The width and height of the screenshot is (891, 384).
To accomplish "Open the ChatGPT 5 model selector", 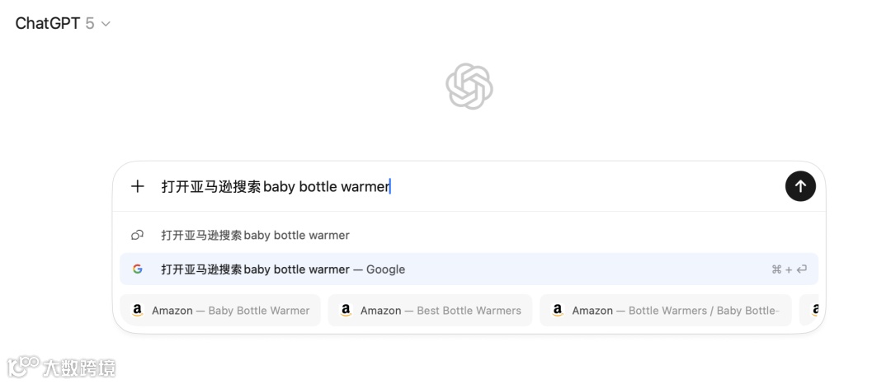I will [x=63, y=24].
